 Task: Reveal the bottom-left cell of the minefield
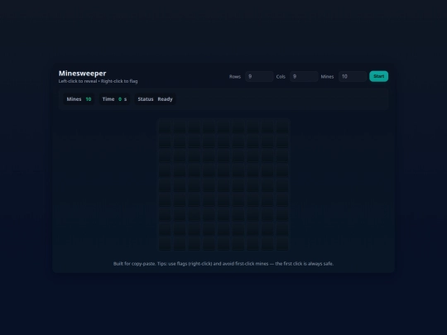click(165, 244)
